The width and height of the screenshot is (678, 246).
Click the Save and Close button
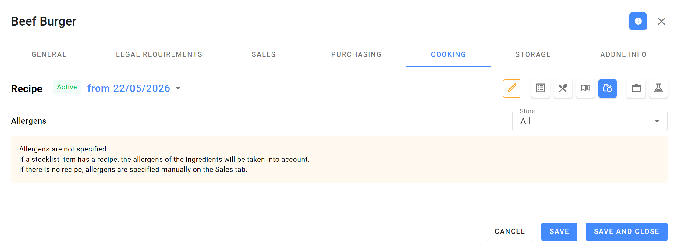[x=627, y=231]
